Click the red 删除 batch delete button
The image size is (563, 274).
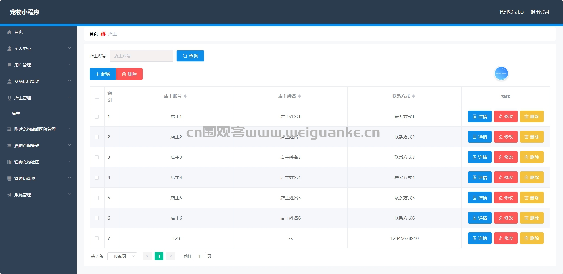(129, 74)
